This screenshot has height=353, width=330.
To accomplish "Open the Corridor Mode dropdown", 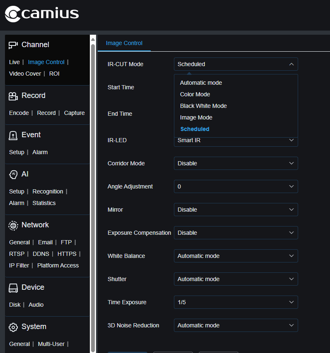I will (x=236, y=163).
